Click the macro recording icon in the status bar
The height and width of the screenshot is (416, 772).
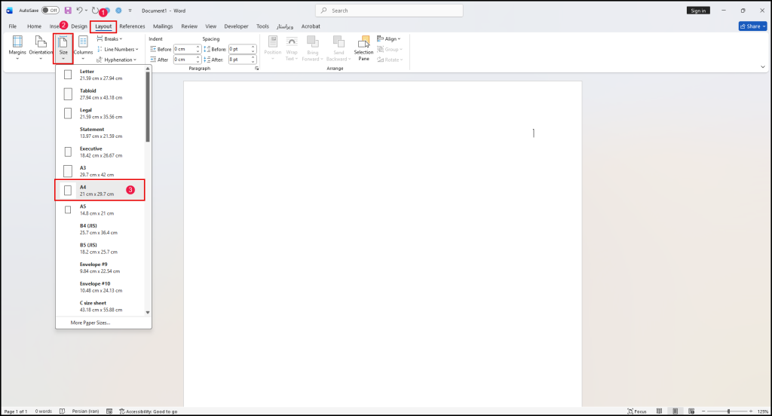[109, 411]
